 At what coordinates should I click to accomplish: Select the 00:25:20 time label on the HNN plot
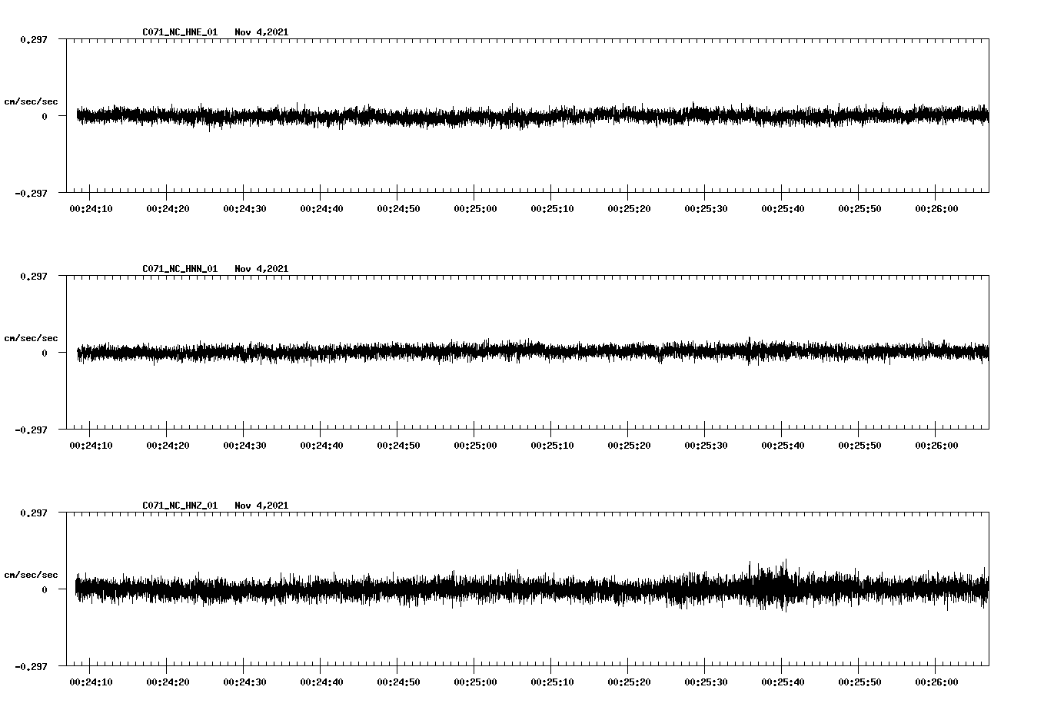[x=629, y=446]
